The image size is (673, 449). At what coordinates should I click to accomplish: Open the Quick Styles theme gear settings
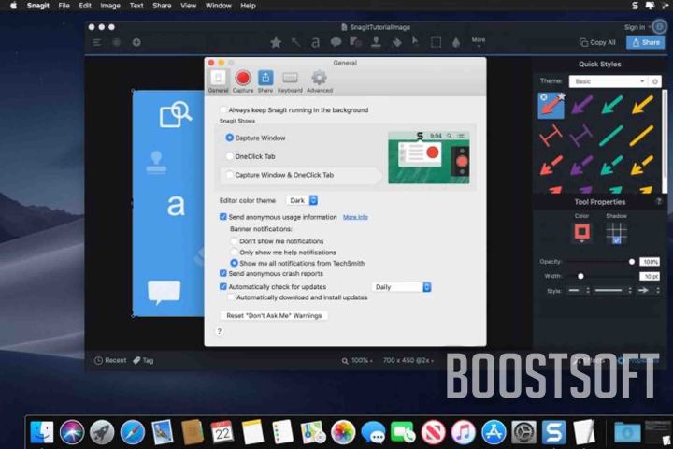tap(655, 81)
